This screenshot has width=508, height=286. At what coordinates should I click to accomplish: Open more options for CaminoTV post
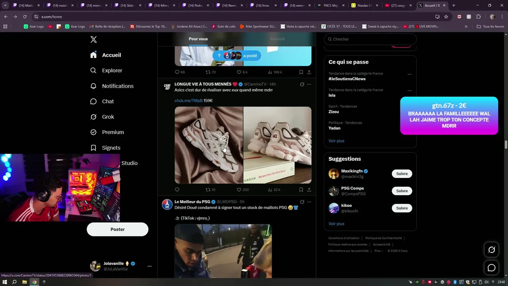pyautogui.click(x=309, y=84)
